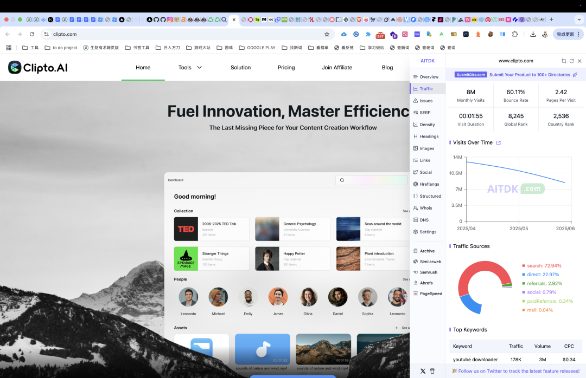The height and width of the screenshot is (378, 586).
Task: Open the DNS section
Action: point(421,220)
